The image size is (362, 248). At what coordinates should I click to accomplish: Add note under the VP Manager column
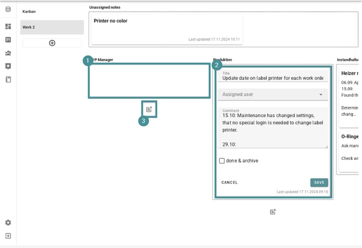pyautogui.click(x=149, y=109)
